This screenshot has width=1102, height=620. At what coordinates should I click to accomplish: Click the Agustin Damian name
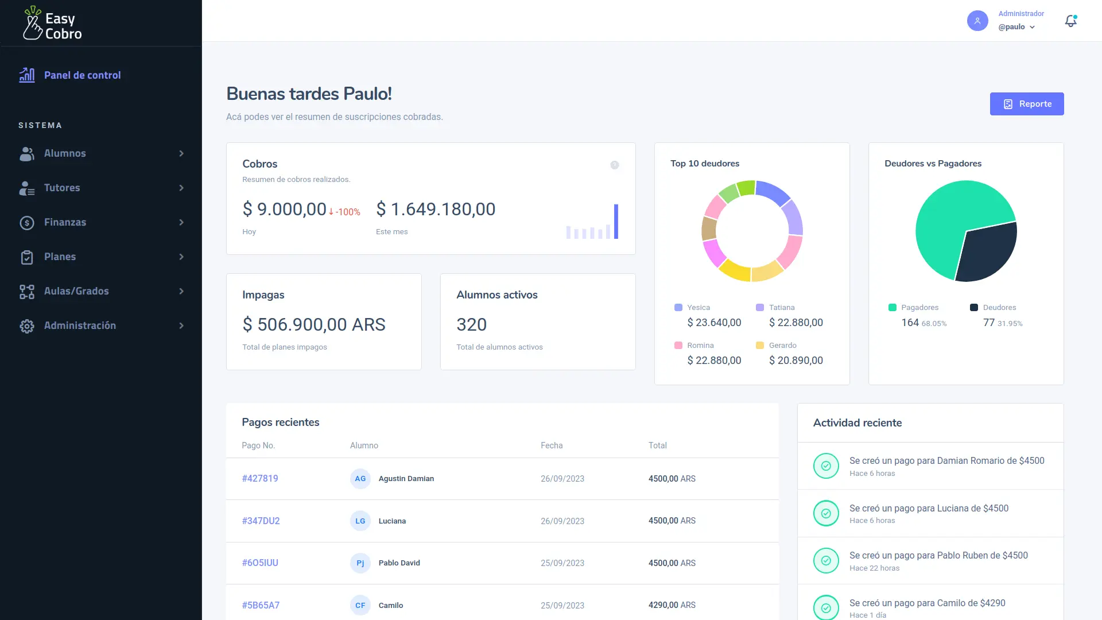(406, 479)
